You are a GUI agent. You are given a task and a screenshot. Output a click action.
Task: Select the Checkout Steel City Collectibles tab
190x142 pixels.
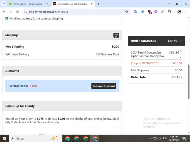tap(73, 4)
